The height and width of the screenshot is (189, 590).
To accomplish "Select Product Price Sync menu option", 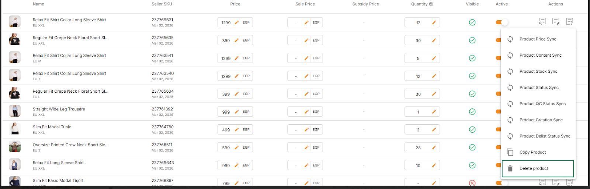I will click(538, 39).
